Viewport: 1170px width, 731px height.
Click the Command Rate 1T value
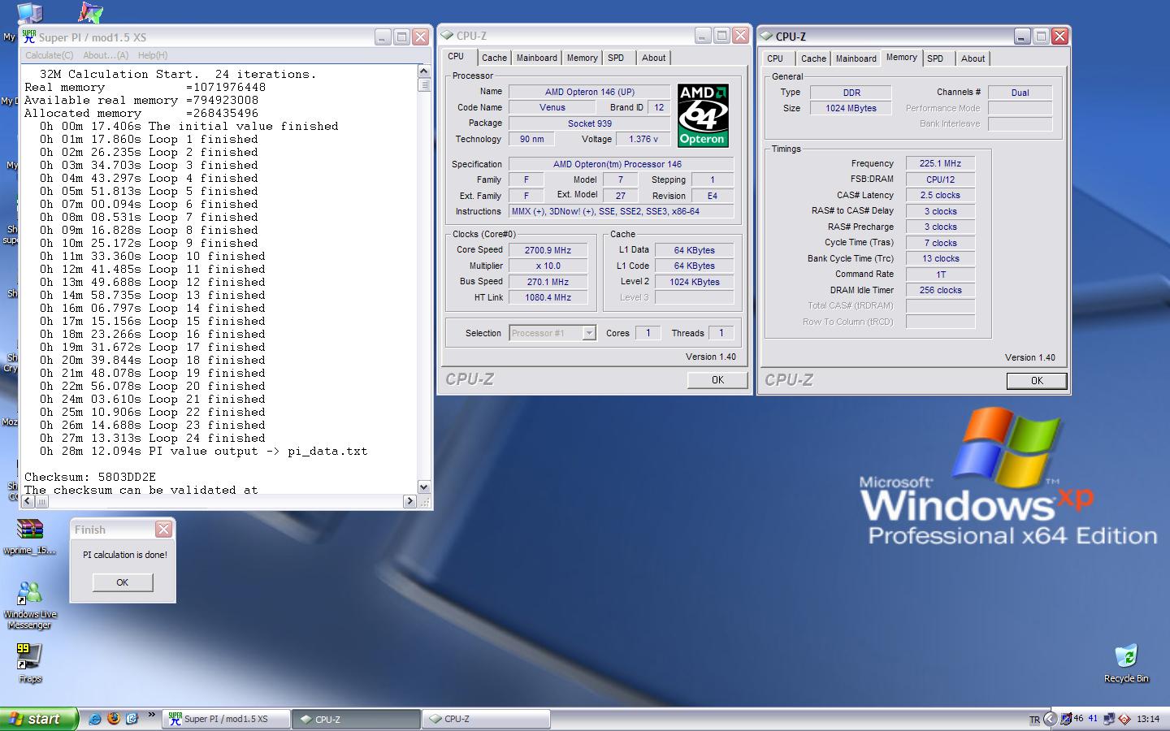click(940, 275)
